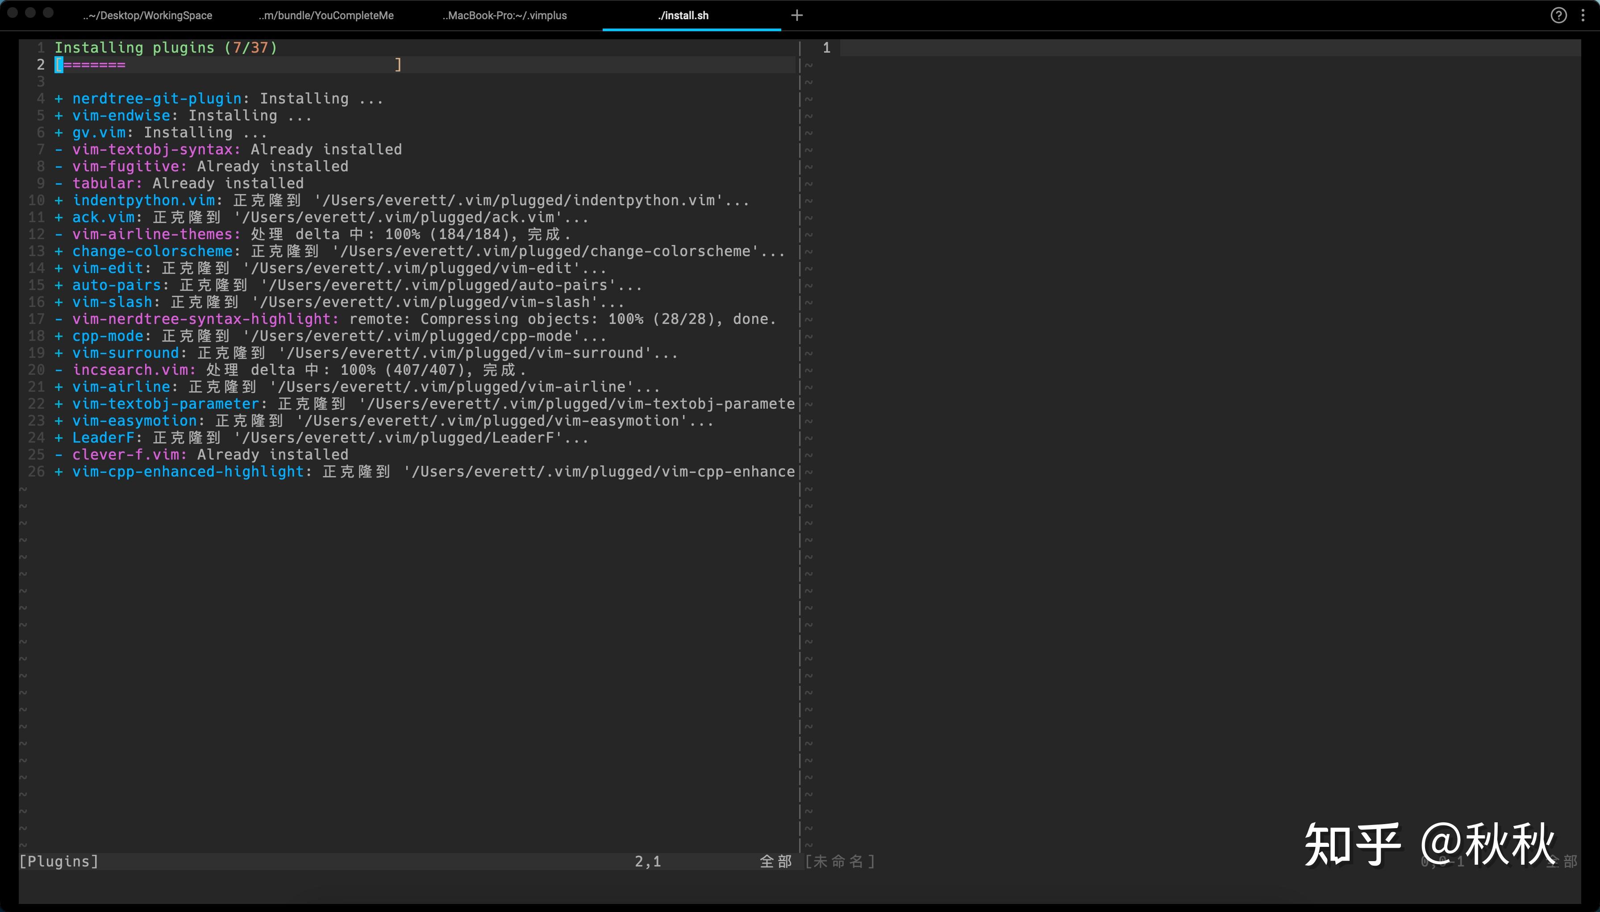Screen dimensions: 1600x912
Task: Click the 'Installing plugins (7/37)' header line
Action: pyautogui.click(x=166, y=48)
